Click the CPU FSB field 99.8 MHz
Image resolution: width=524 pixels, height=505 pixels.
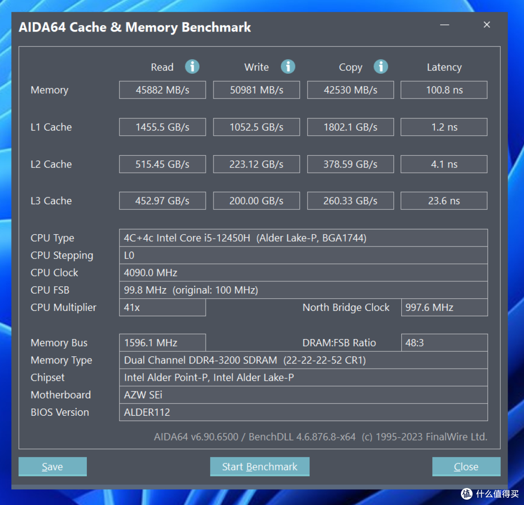[x=303, y=290]
